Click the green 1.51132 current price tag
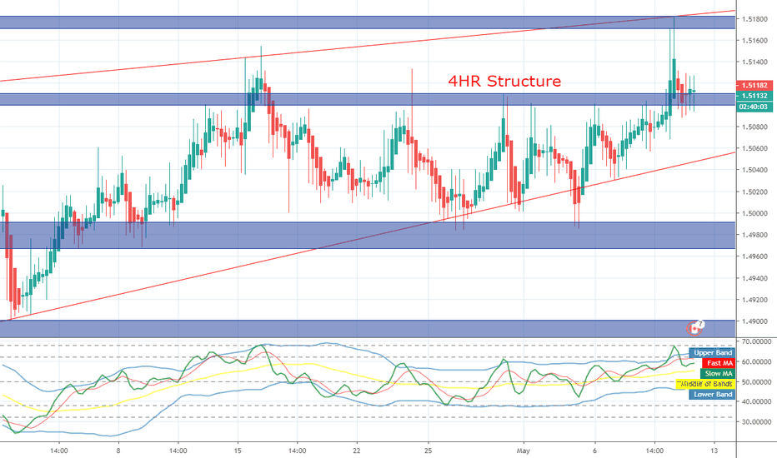The height and width of the screenshot is (458, 777). point(754,96)
